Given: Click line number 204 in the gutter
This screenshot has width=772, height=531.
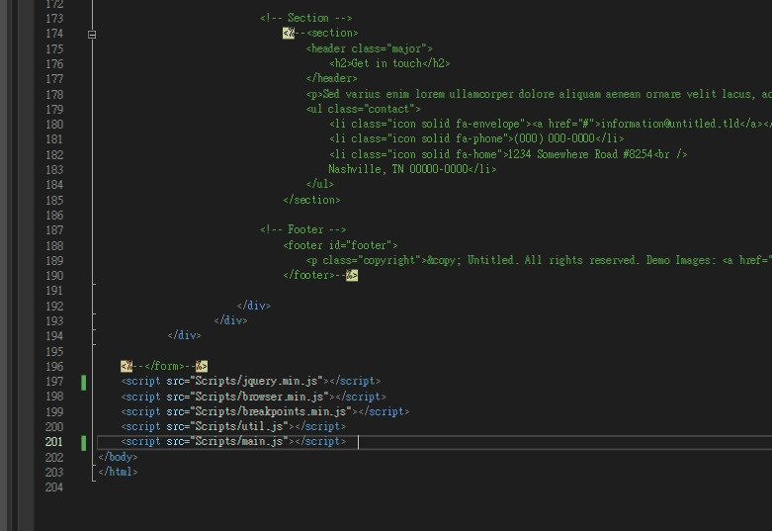Looking at the screenshot, I should point(54,487).
